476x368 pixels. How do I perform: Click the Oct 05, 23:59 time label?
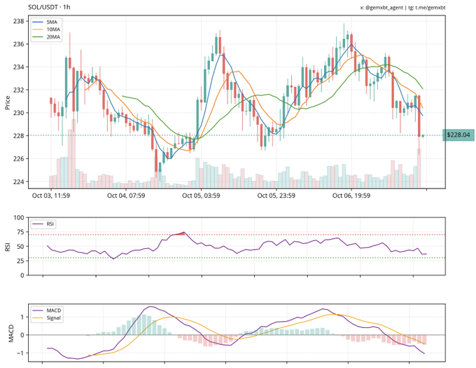(276, 196)
